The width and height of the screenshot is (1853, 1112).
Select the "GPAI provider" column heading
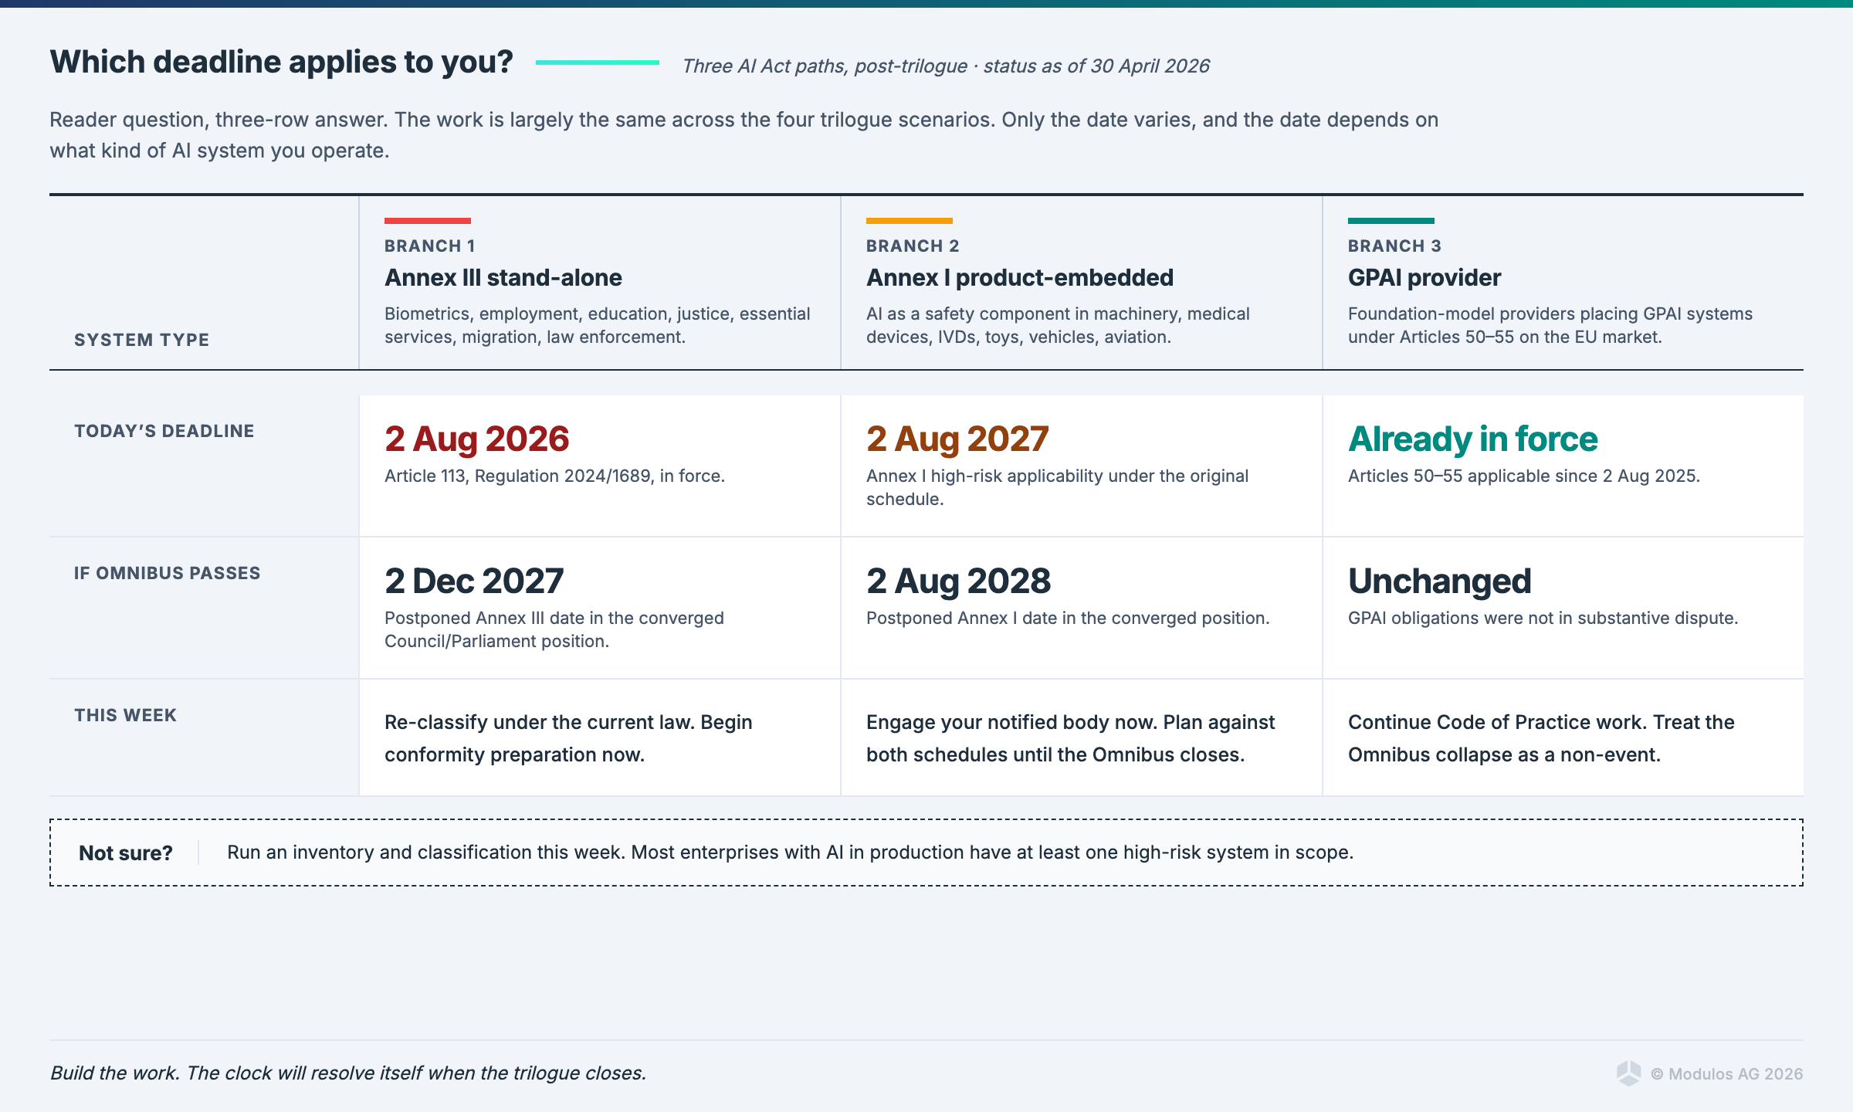[1424, 278]
